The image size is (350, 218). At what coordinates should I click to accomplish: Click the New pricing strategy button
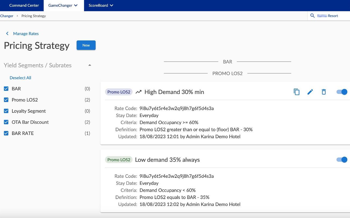pos(86,45)
